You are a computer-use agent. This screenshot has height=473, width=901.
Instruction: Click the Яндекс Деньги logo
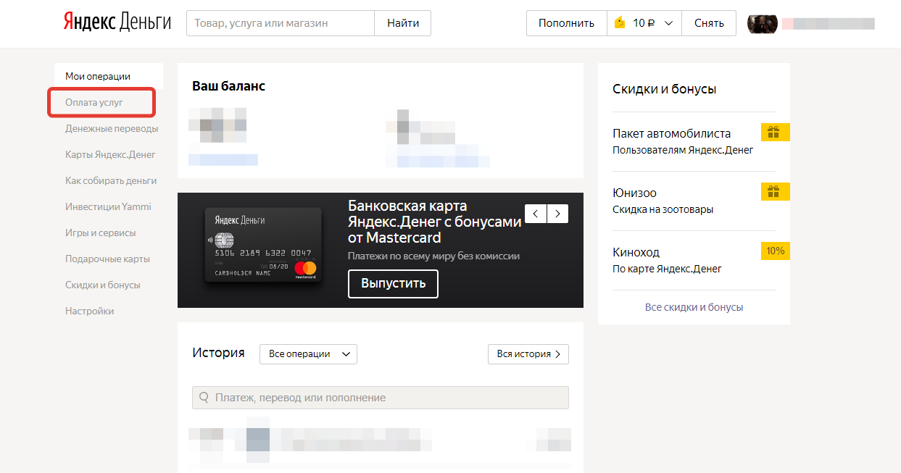point(117,22)
